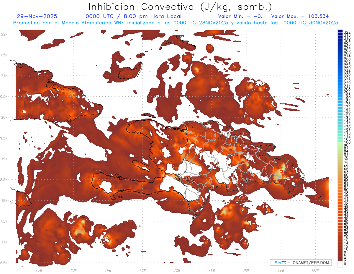Viewport: 354px width, 274px height.
Task: Click the 'Valor Min. = -0.1' readout
Action: tap(242, 16)
